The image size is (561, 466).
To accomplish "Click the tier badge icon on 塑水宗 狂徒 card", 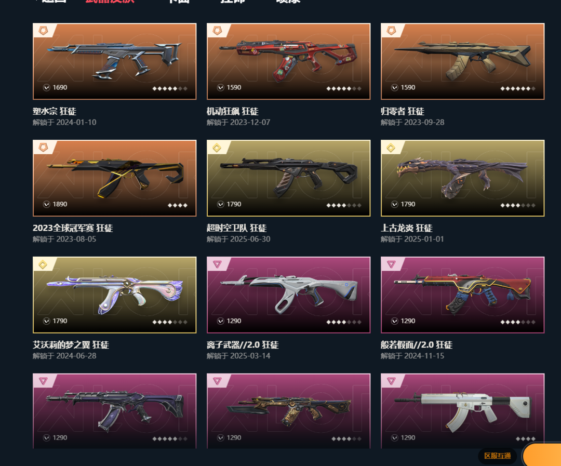I will [x=43, y=31].
